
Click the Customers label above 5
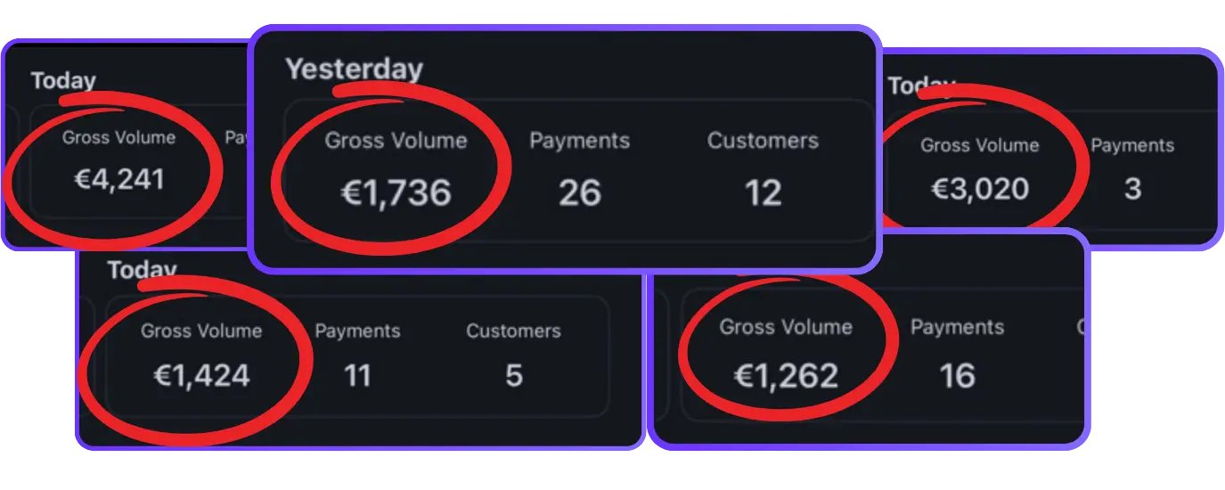[x=514, y=331]
